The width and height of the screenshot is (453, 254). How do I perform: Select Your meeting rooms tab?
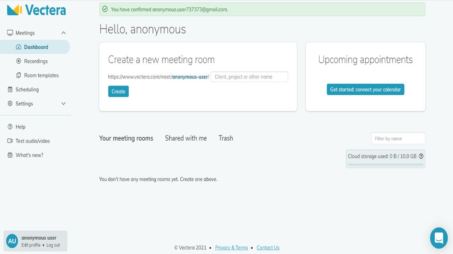point(126,138)
